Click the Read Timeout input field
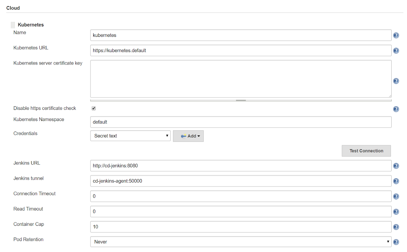This screenshot has width=407, height=252. click(241, 212)
